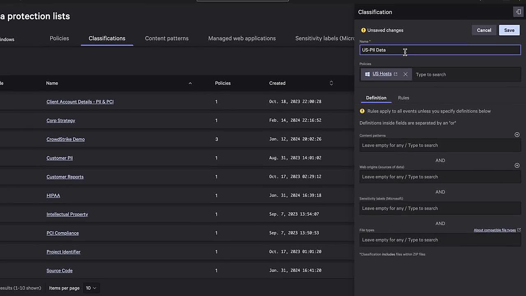The image size is (526, 296).
Task: Focus the Sensitivity labels search field
Action: point(440,208)
